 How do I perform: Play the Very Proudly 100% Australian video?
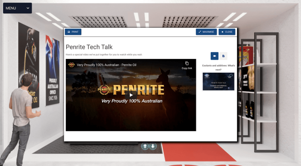[x=131, y=95]
